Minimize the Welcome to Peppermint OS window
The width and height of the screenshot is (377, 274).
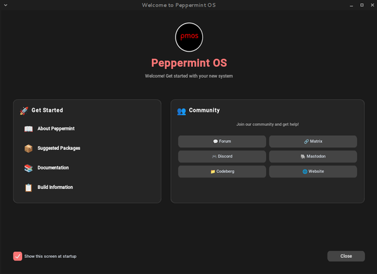point(352,5)
